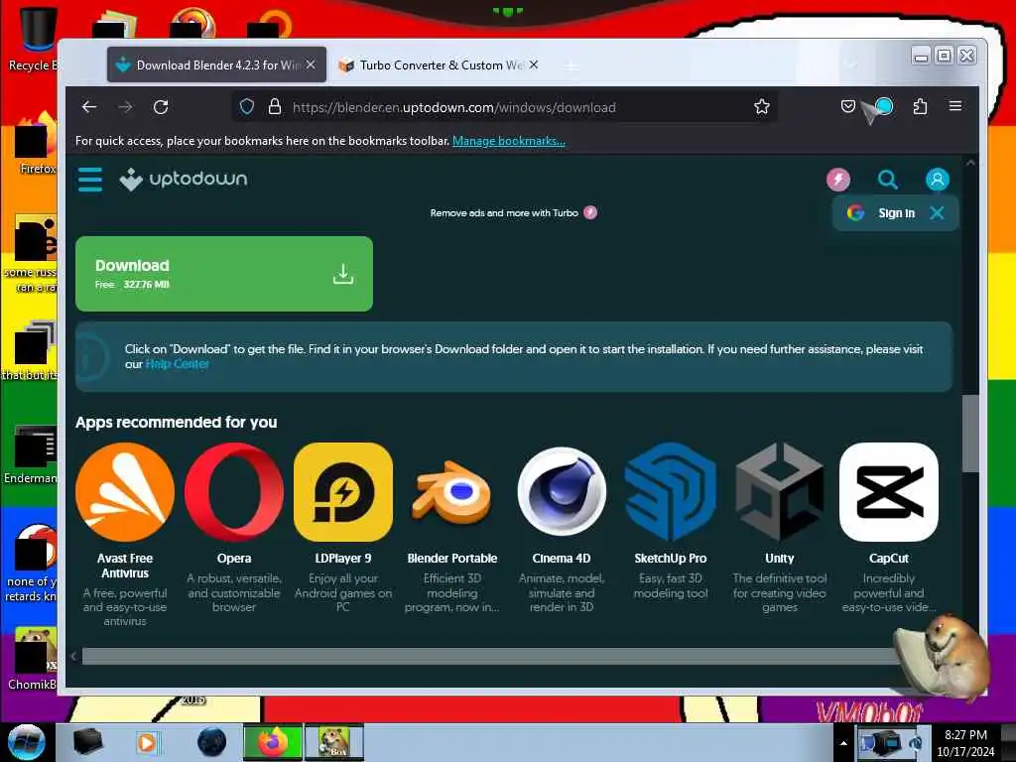Go back with the browser back arrow
Viewport: 1016px width, 762px height.
(89, 107)
